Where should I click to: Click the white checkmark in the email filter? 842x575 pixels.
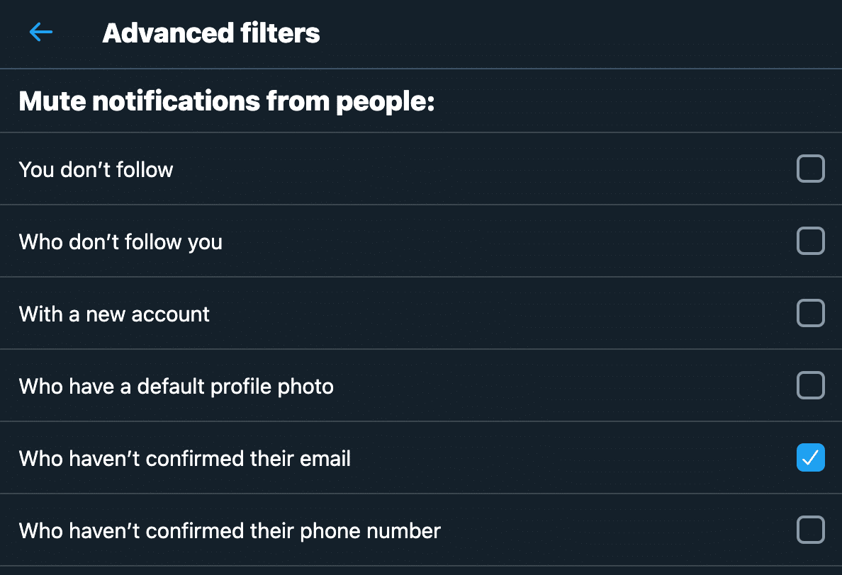[x=811, y=458]
